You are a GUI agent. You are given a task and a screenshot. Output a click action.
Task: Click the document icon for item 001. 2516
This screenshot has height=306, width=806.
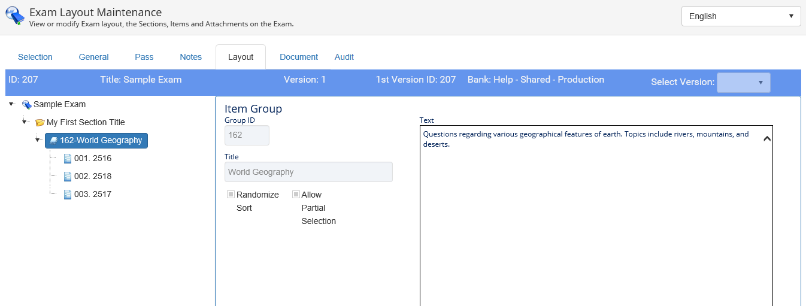pyautogui.click(x=68, y=159)
